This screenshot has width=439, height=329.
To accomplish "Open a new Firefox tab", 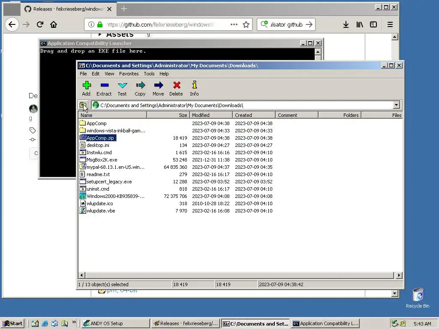I will pos(124,9).
